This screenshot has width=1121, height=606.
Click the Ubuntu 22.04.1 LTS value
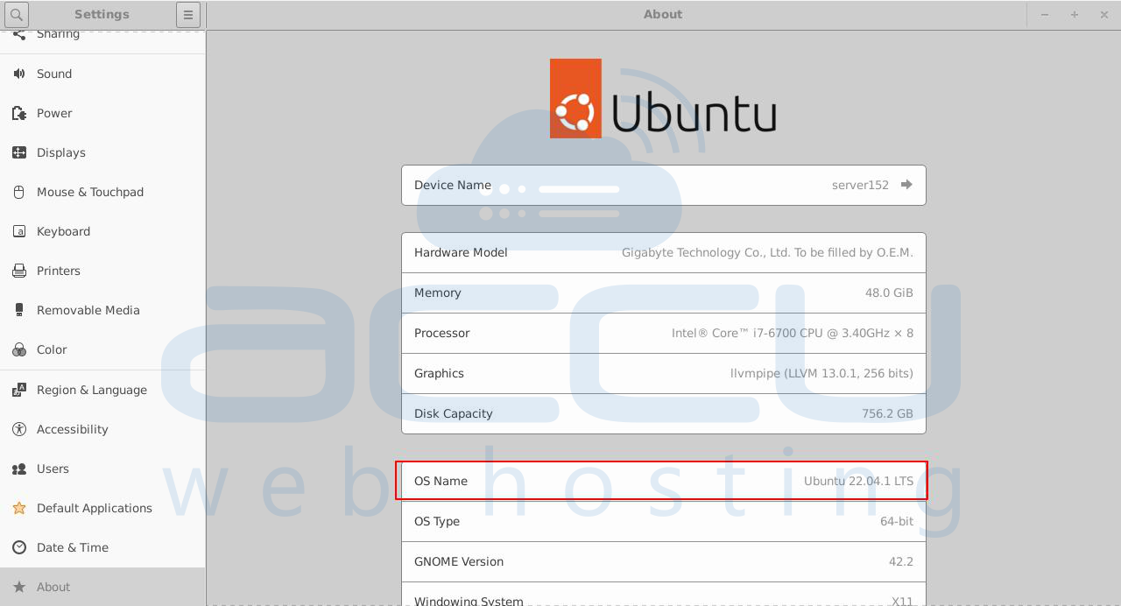[x=858, y=481]
